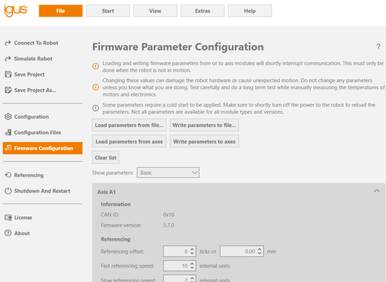Open help with the question mark next to the page title
386x282 pixels.
pos(378,46)
